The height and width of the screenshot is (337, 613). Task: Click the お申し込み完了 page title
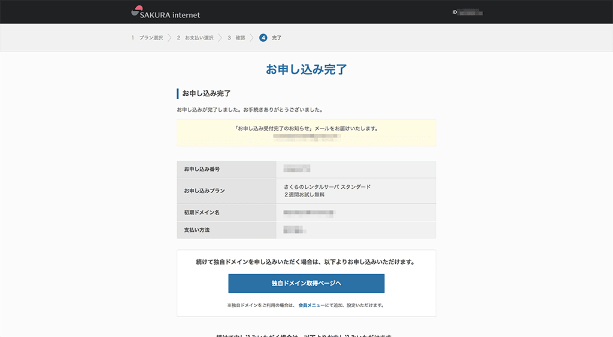click(306, 69)
